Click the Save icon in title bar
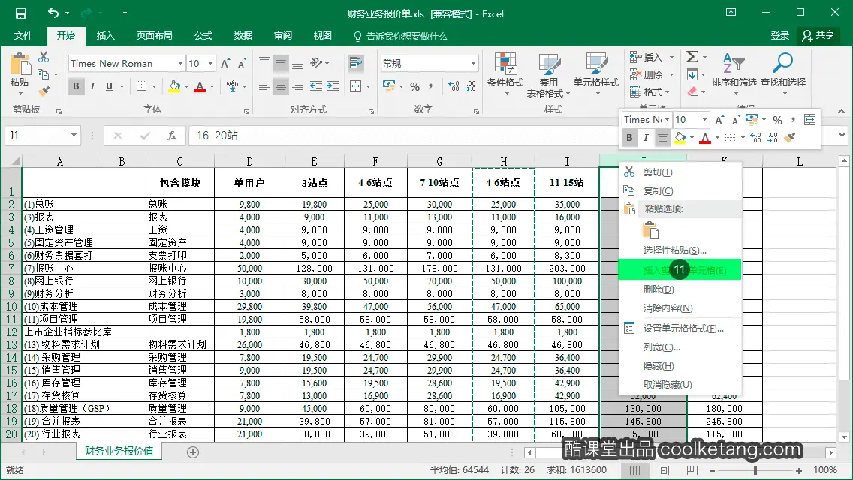853x480 pixels. pyautogui.click(x=20, y=13)
